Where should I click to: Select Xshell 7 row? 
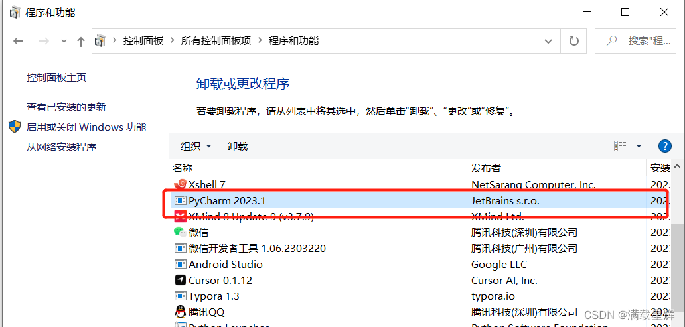click(x=419, y=184)
